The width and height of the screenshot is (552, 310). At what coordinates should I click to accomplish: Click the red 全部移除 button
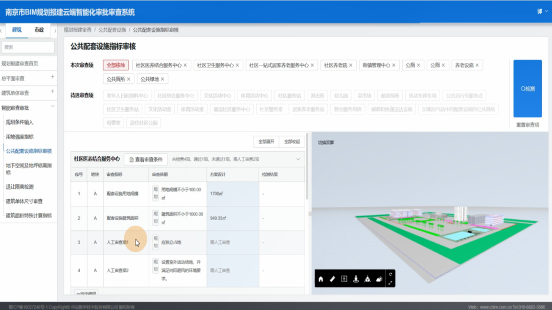coord(116,65)
